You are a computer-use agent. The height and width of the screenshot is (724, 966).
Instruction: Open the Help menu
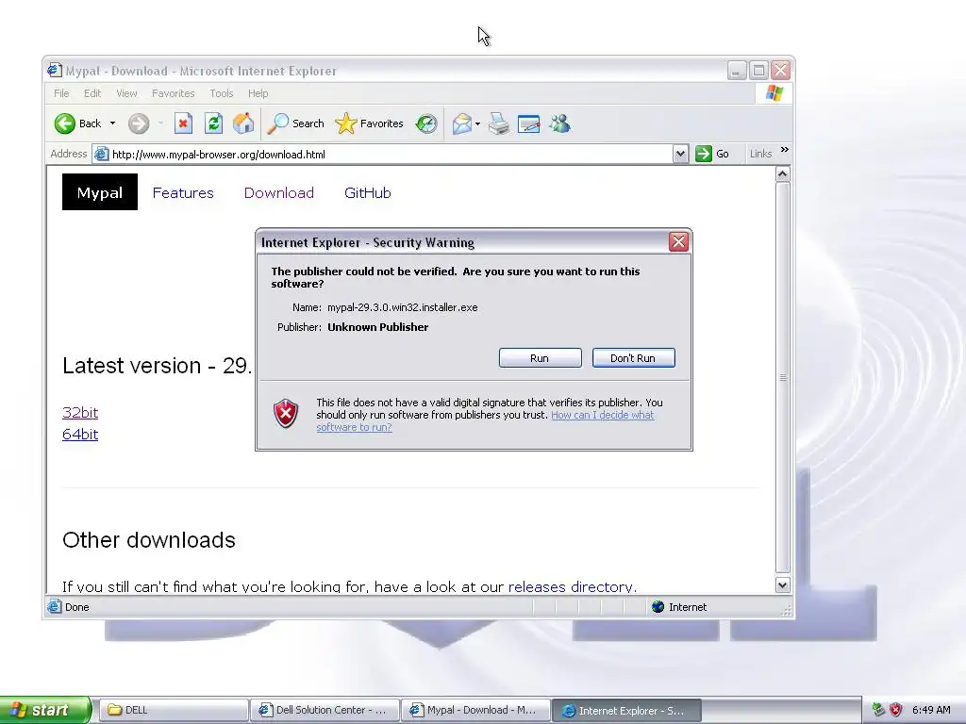(258, 93)
